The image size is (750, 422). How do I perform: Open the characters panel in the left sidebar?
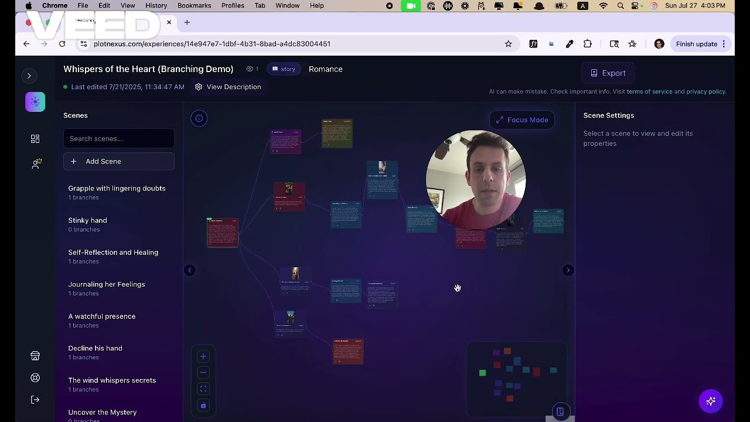click(x=36, y=164)
